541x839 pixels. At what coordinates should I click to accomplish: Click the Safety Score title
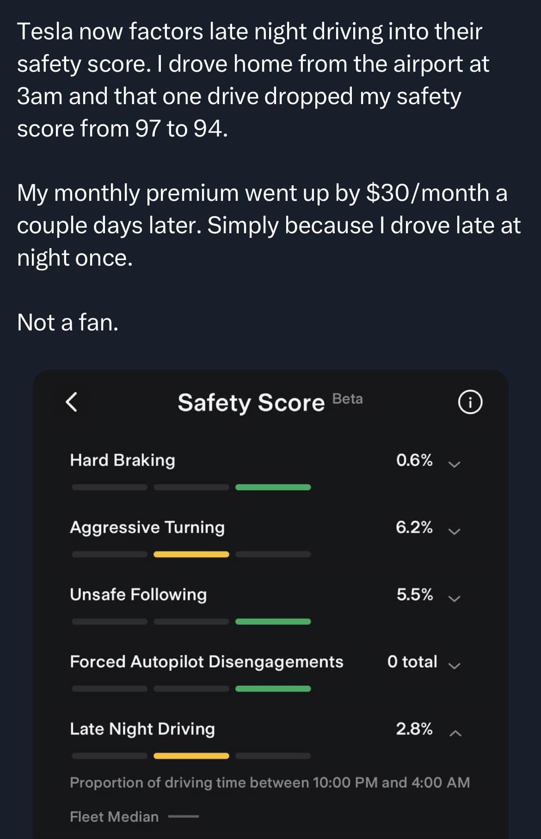click(251, 402)
